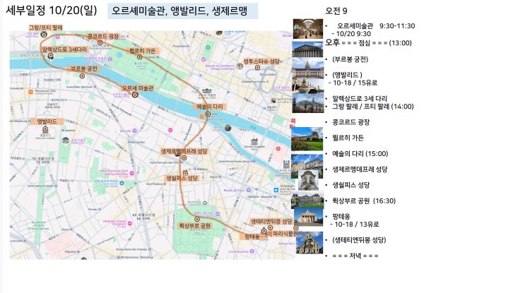Click the 앵발리드 orange label on the map
Viewport: 525px width, 293px height.
pyautogui.click(x=47, y=121)
